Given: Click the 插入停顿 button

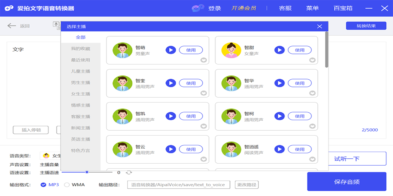Looking at the screenshot, I should pyautogui.click(x=31, y=130).
